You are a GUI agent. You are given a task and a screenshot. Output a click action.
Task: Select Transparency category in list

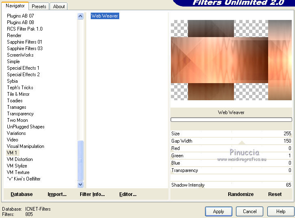click(x=20, y=114)
